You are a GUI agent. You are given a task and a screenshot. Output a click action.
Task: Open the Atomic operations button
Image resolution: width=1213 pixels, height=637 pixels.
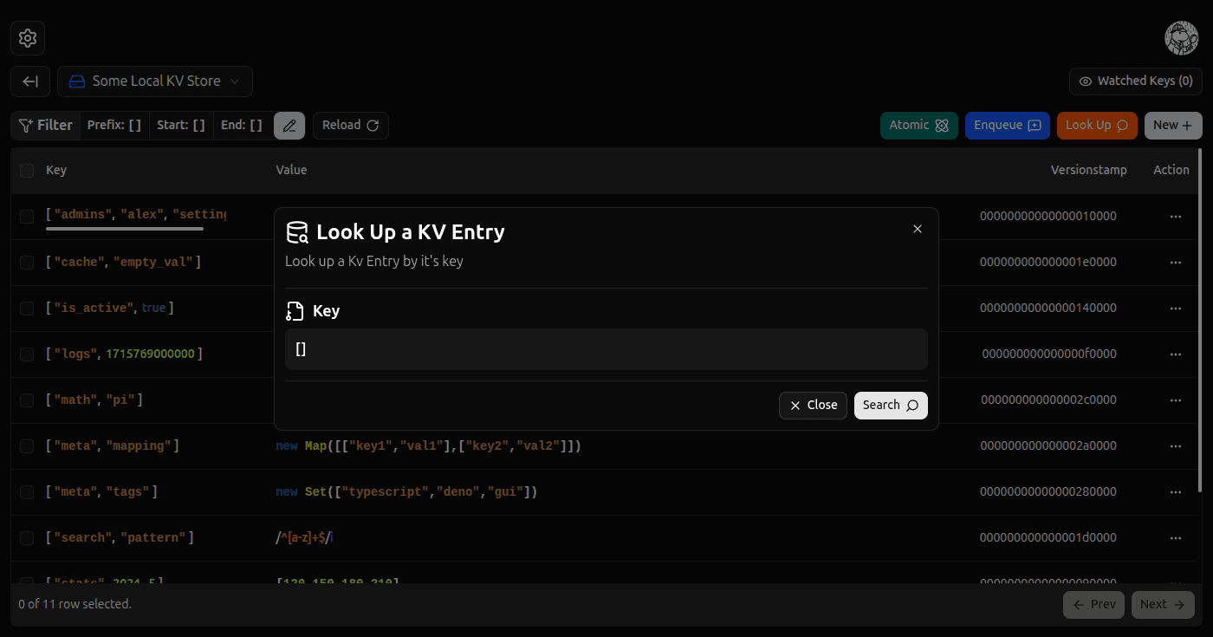coord(919,126)
